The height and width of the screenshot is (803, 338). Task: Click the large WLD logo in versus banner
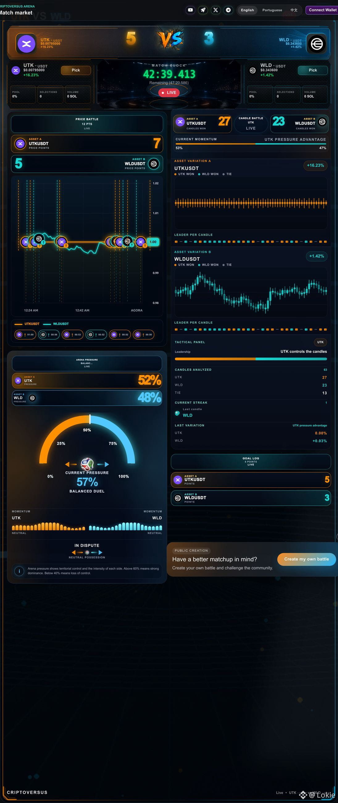[x=316, y=44]
